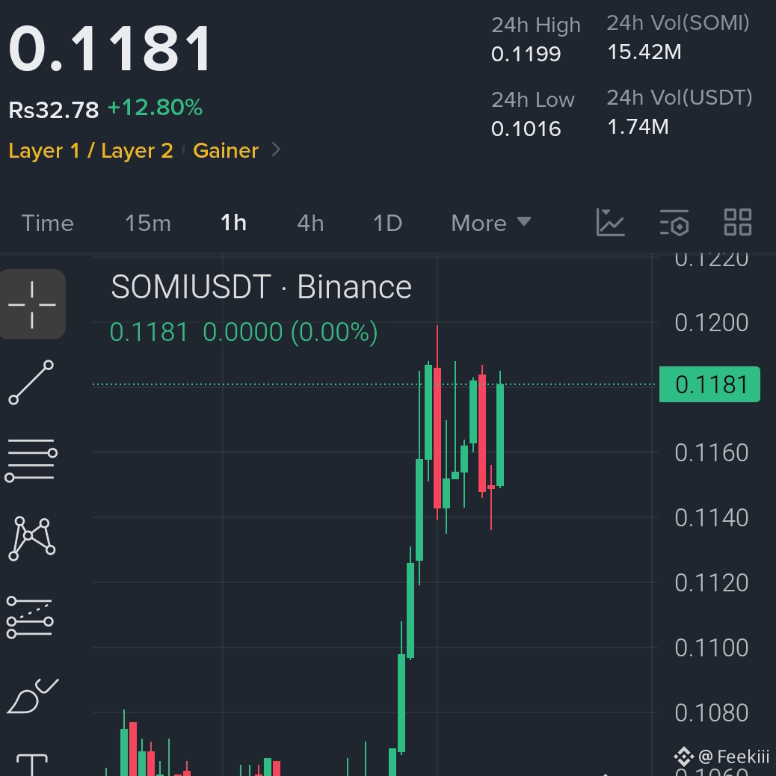The width and height of the screenshot is (776, 776).
Task: Click the 0.1080 price axis label
Action: 711,713
